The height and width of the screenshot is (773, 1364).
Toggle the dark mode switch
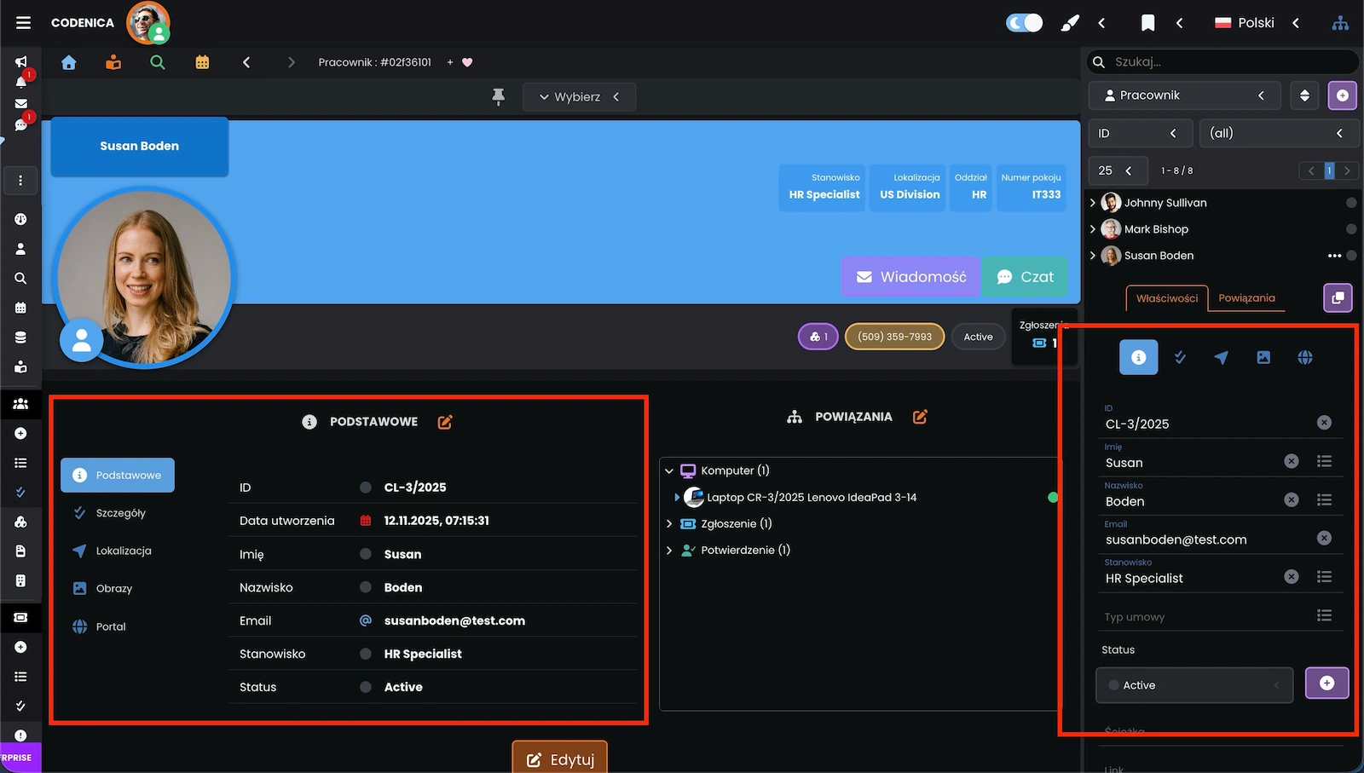(x=1024, y=23)
